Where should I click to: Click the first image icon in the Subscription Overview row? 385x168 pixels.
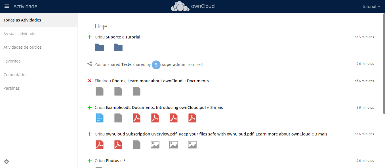[x=155, y=145]
